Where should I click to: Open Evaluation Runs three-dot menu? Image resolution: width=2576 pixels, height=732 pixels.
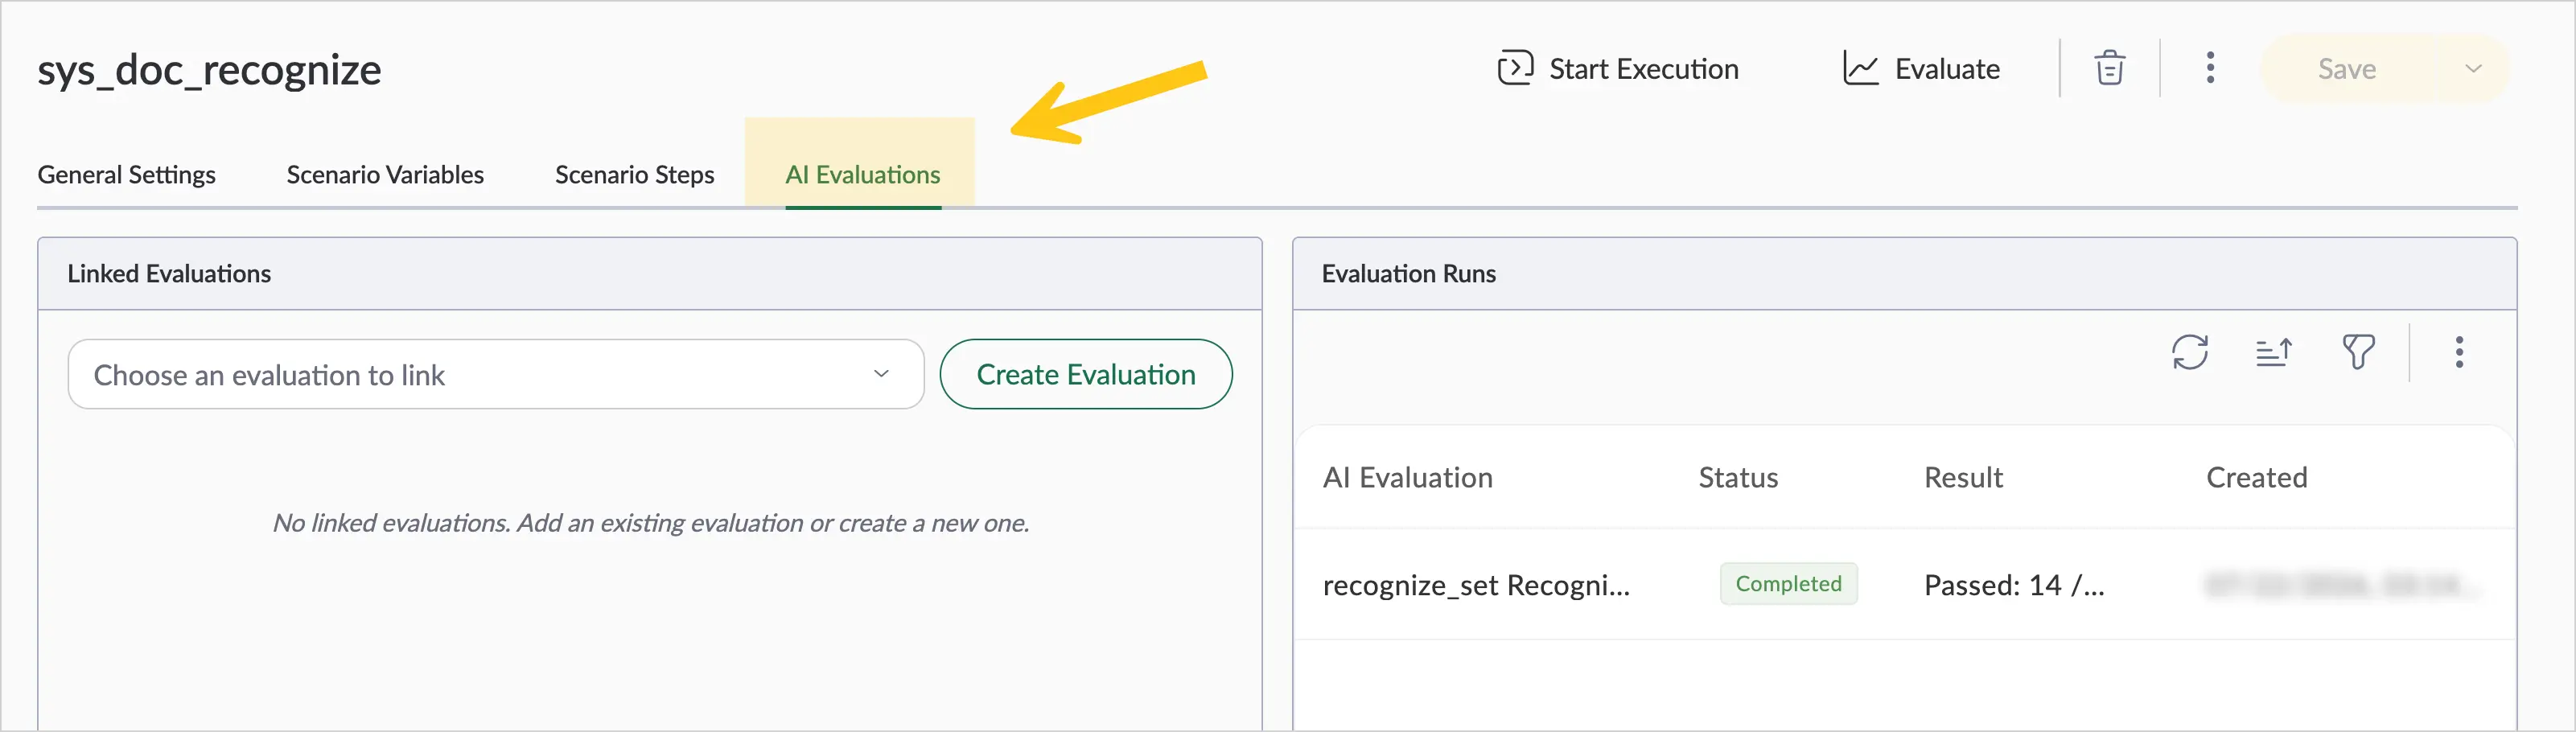point(2459,352)
